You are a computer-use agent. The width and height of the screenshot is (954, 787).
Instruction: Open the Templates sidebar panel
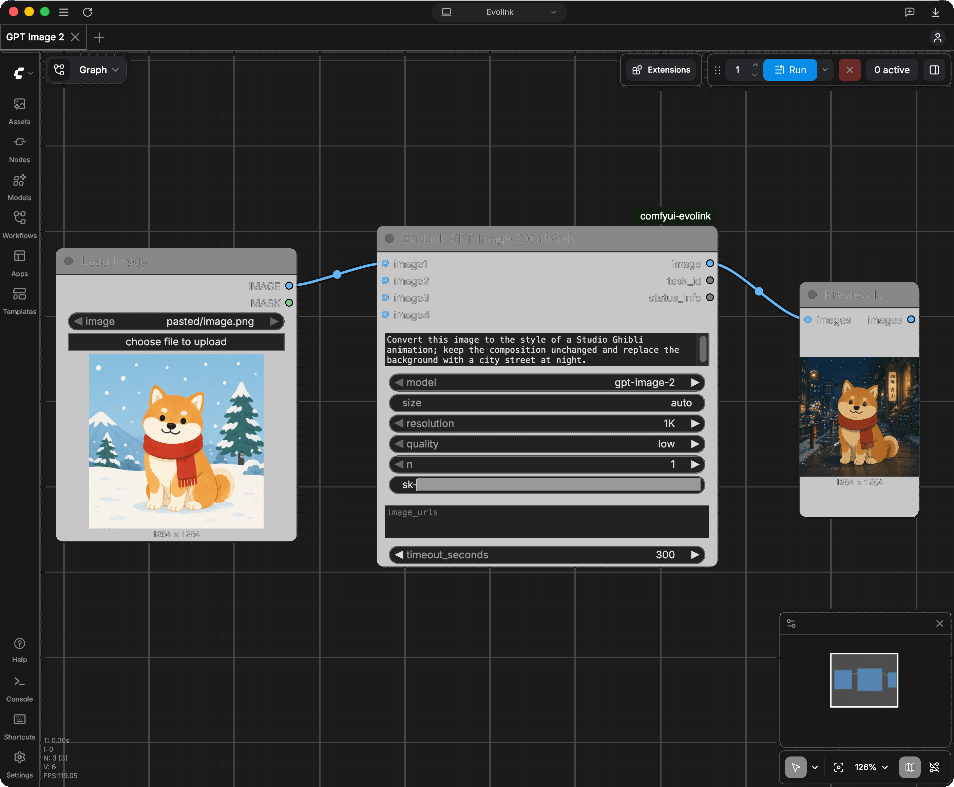pyautogui.click(x=19, y=302)
